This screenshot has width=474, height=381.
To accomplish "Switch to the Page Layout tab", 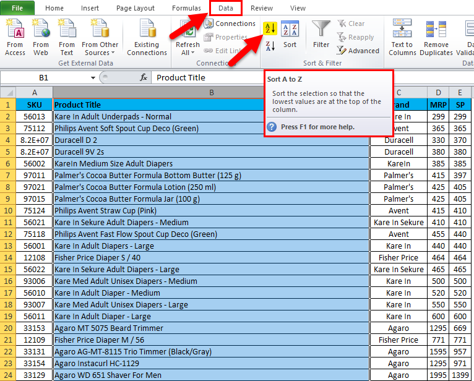I will coord(136,8).
